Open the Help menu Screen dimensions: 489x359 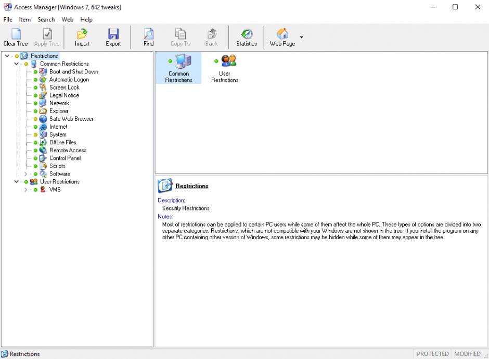pyautogui.click(x=86, y=19)
